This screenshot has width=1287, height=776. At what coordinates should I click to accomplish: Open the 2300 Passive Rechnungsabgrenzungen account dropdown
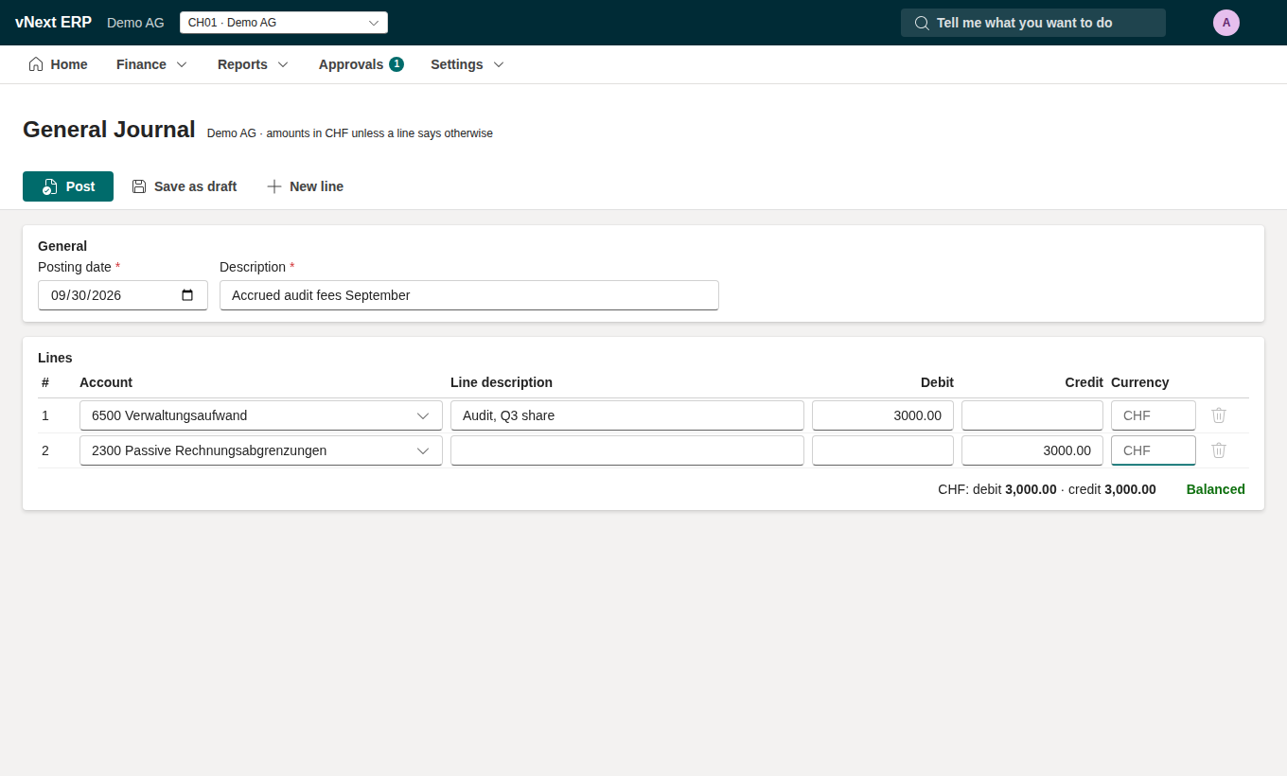261,450
